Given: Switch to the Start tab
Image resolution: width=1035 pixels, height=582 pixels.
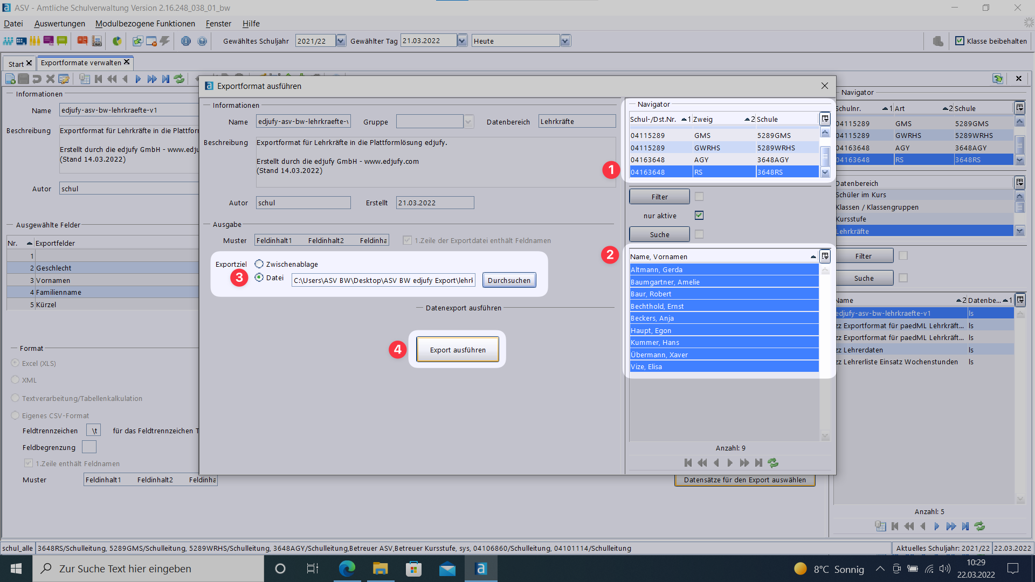Looking at the screenshot, I should click(16, 64).
